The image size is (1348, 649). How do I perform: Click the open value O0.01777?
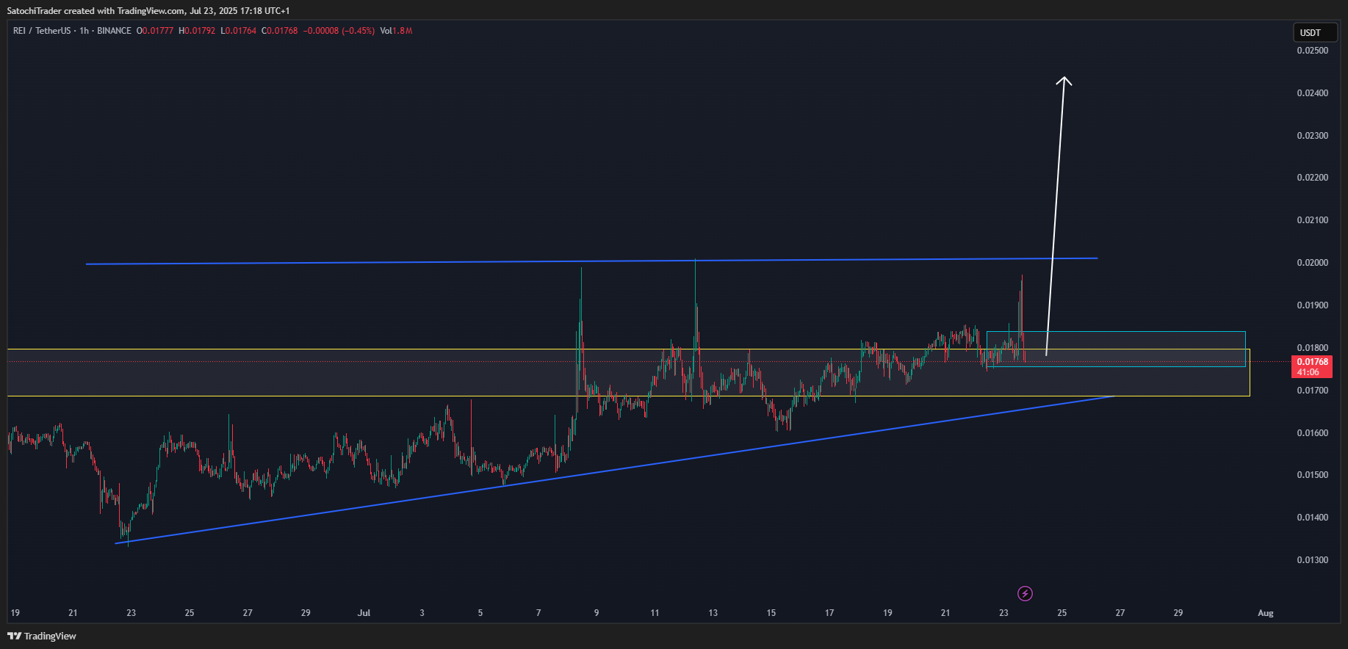tap(155, 31)
